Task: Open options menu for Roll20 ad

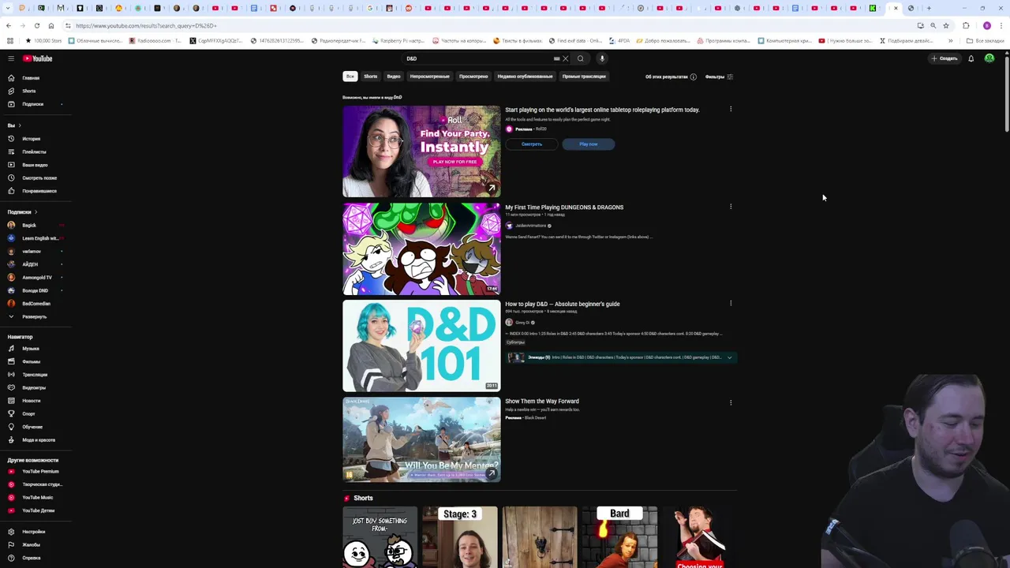Action: click(x=731, y=109)
